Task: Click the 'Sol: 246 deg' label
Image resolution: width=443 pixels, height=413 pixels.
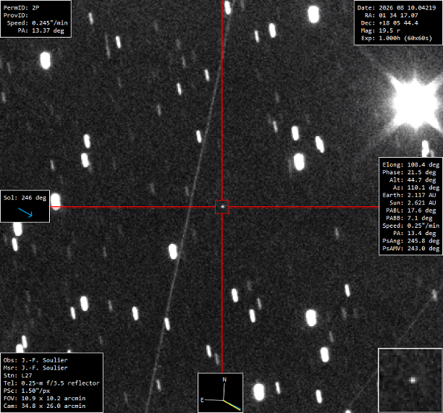Action: pyautogui.click(x=25, y=197)
